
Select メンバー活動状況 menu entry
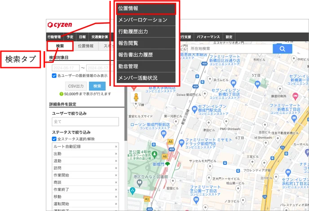coord(146,78)
